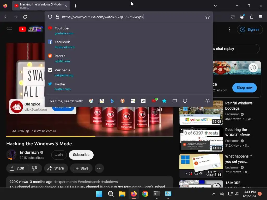Search this time with Bing

coord(112,101)
